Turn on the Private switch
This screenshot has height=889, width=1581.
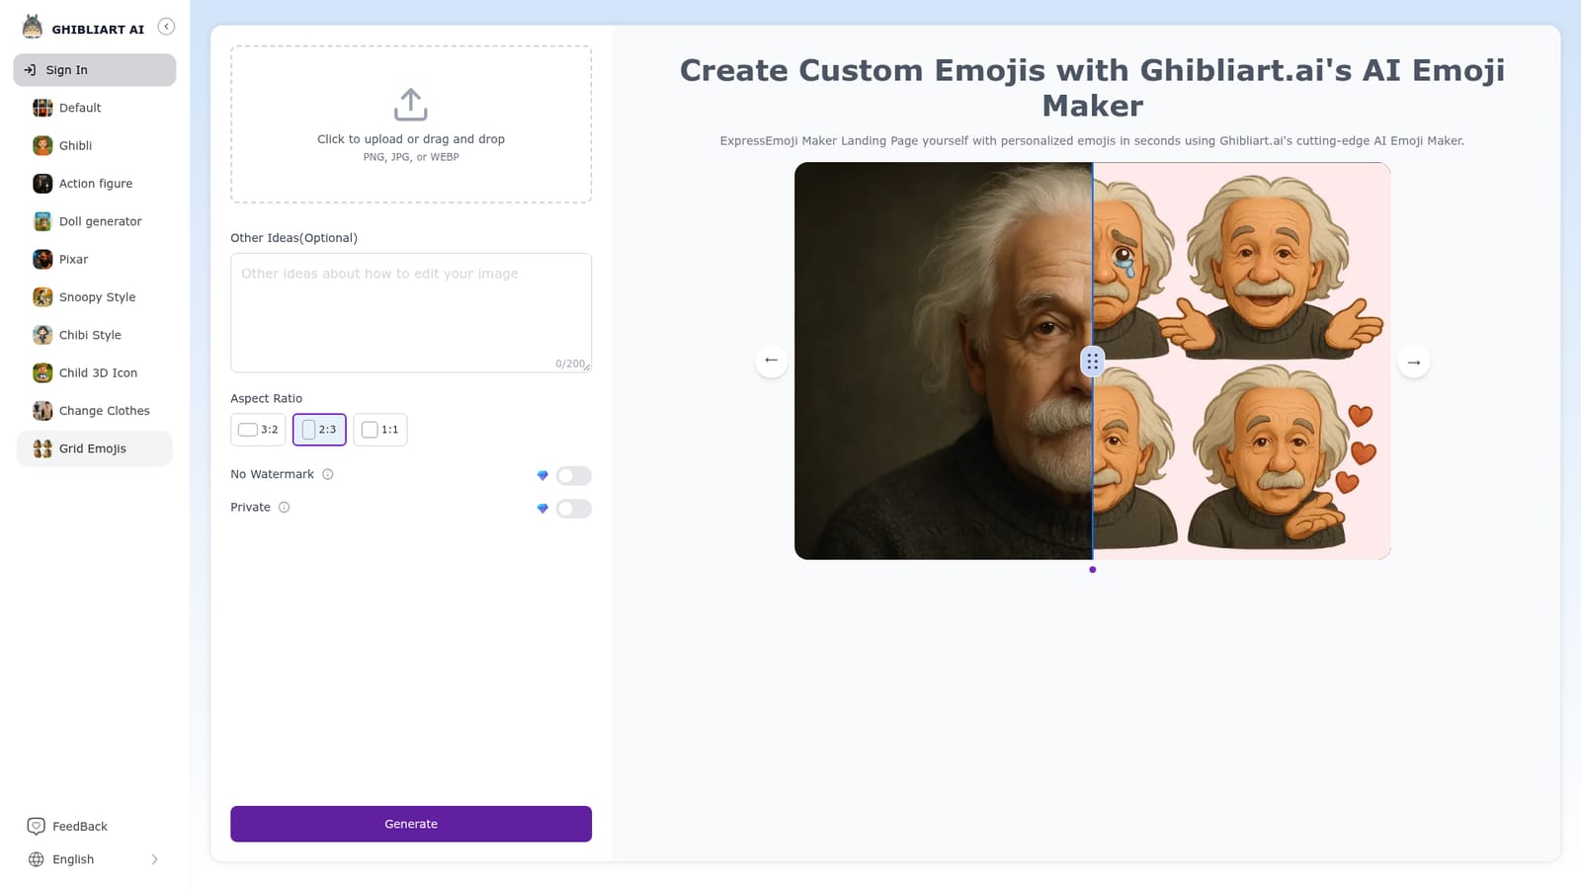pos(573,509)
